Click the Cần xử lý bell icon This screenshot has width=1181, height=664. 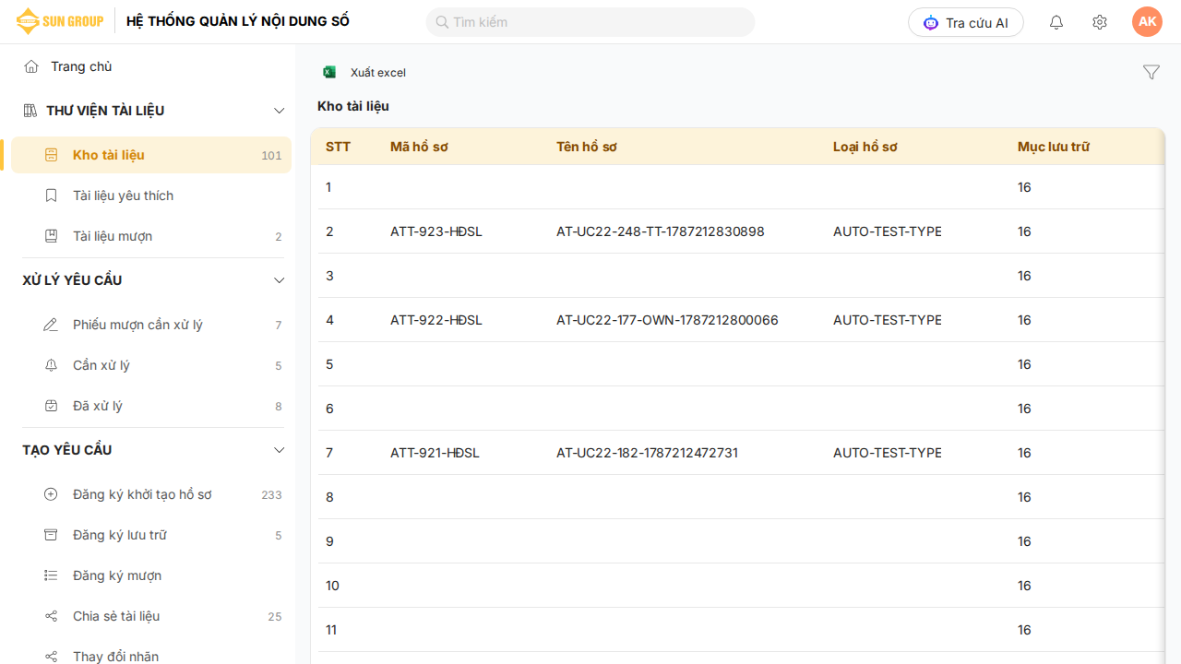[x=52, y=365]
